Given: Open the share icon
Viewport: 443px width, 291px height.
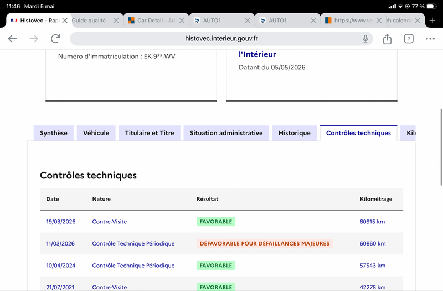Looking at the screenshot, I should 387,39.
